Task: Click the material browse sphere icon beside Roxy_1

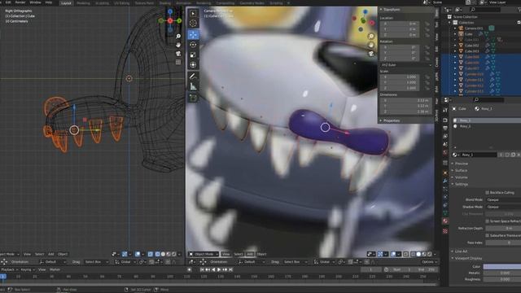Action: pyautogui.click(x=455, y=155)
